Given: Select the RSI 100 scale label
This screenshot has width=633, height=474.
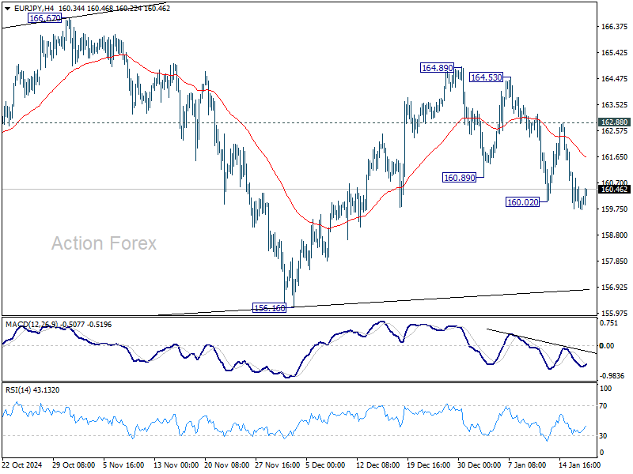Looking at the screenshot, I should tap(606, 389).
